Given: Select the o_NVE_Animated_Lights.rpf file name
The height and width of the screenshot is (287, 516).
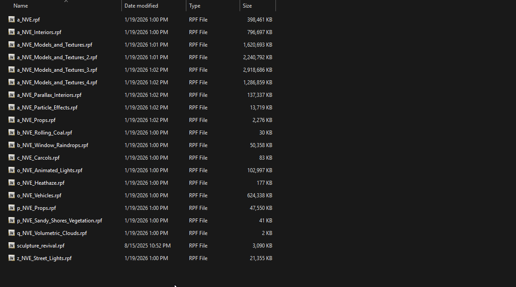Looking at the screenshot, I should click(x=50, y=170).
